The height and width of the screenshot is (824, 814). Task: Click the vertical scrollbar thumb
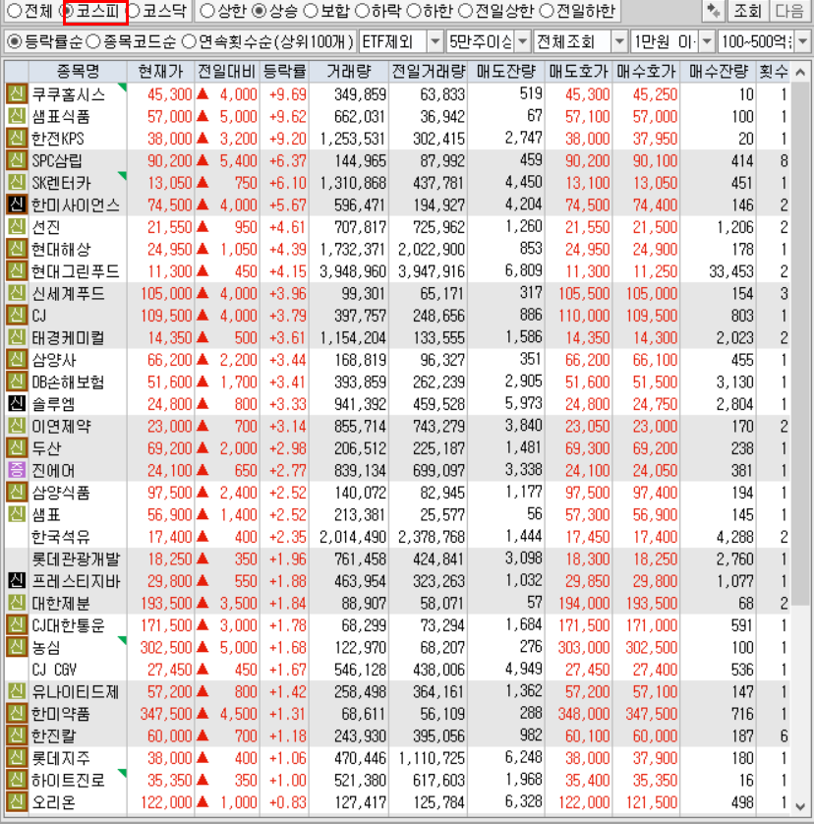tap(800, 343)
